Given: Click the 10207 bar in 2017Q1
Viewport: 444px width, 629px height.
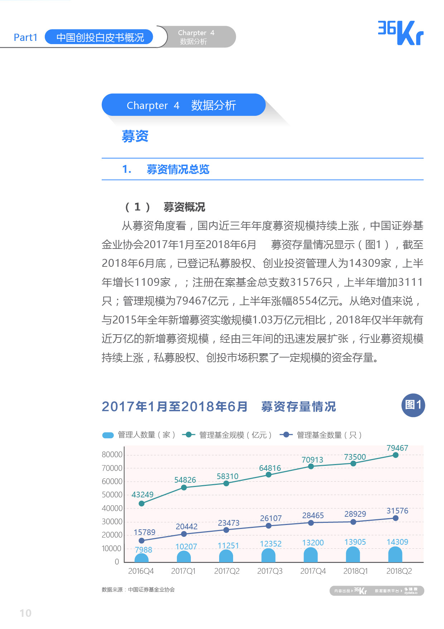Looking at the screenshot, I should 184,557.
